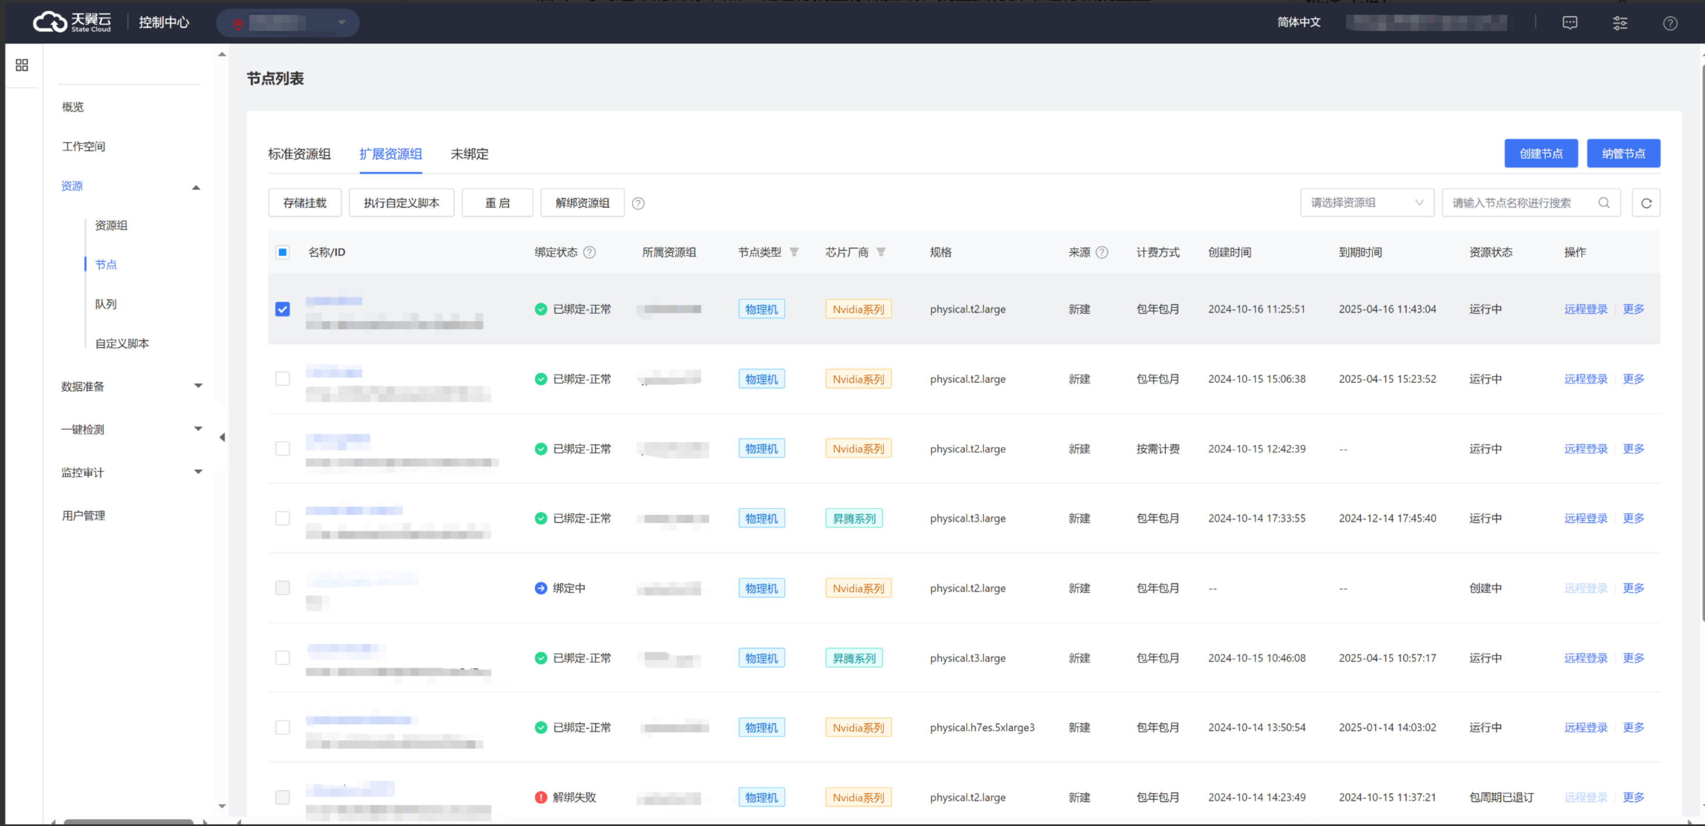This screenshot has height=826, width=1705.
Task: Click the search magnifier icon
Action: 1604,203
